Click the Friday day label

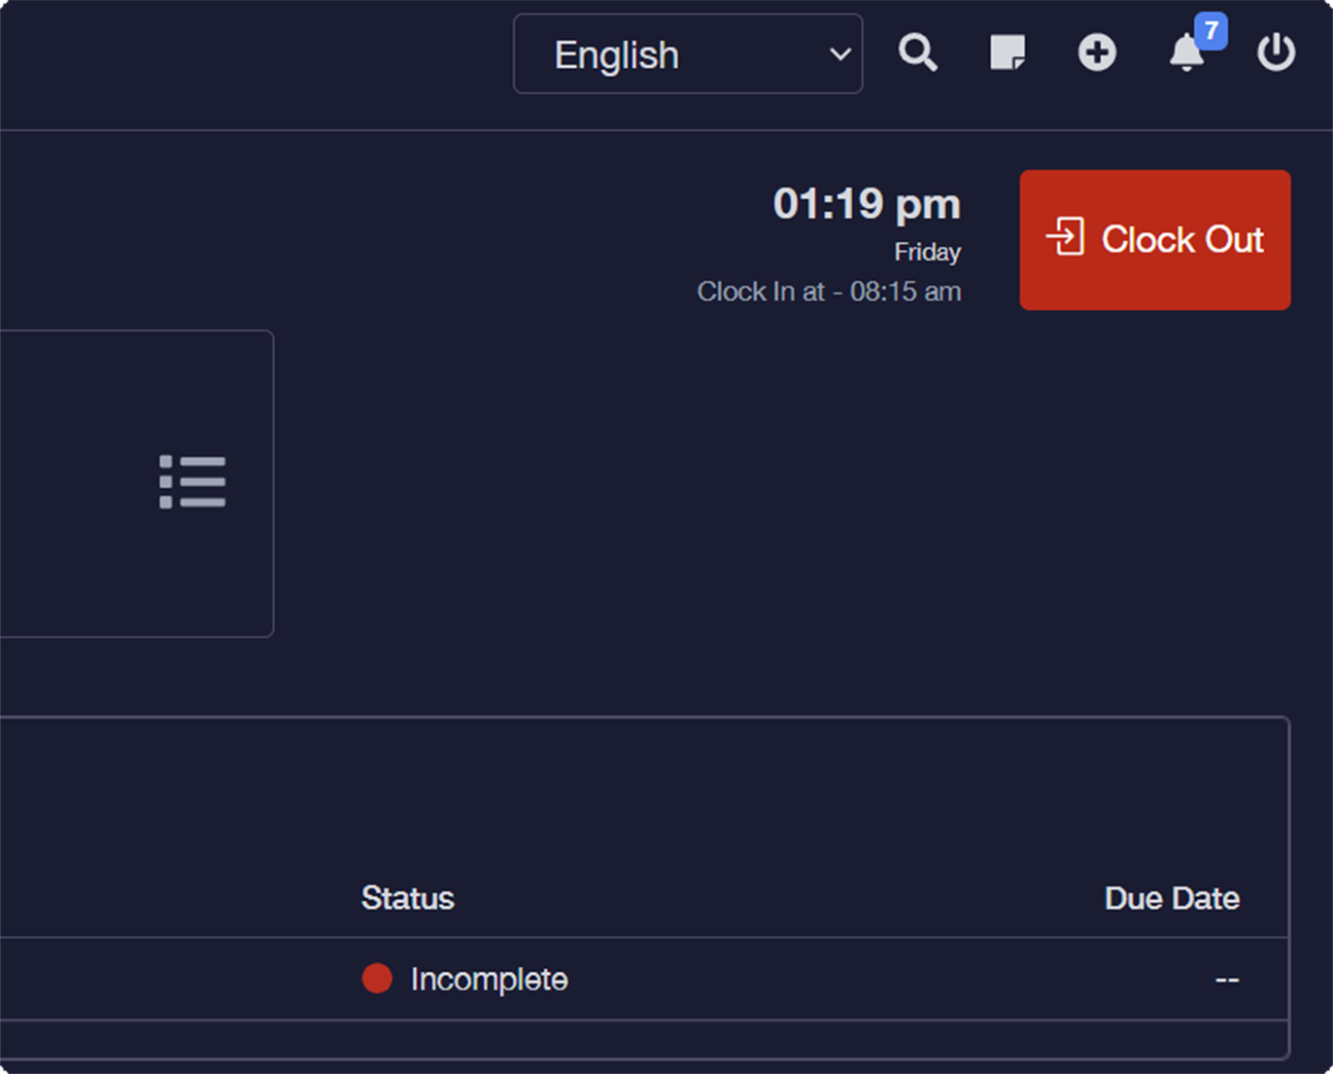927,252
